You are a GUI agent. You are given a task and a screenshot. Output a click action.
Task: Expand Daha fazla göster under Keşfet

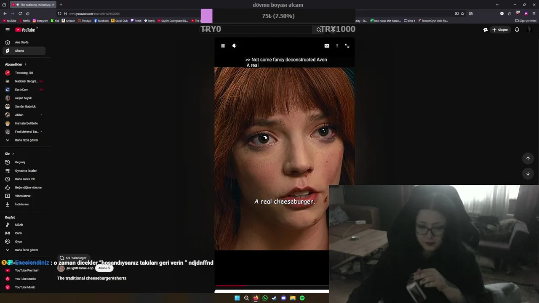pos(24,250)
